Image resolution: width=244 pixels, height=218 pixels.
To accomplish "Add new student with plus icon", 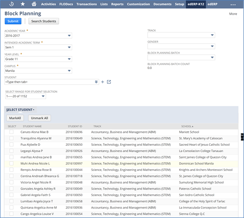I will 102,82.
